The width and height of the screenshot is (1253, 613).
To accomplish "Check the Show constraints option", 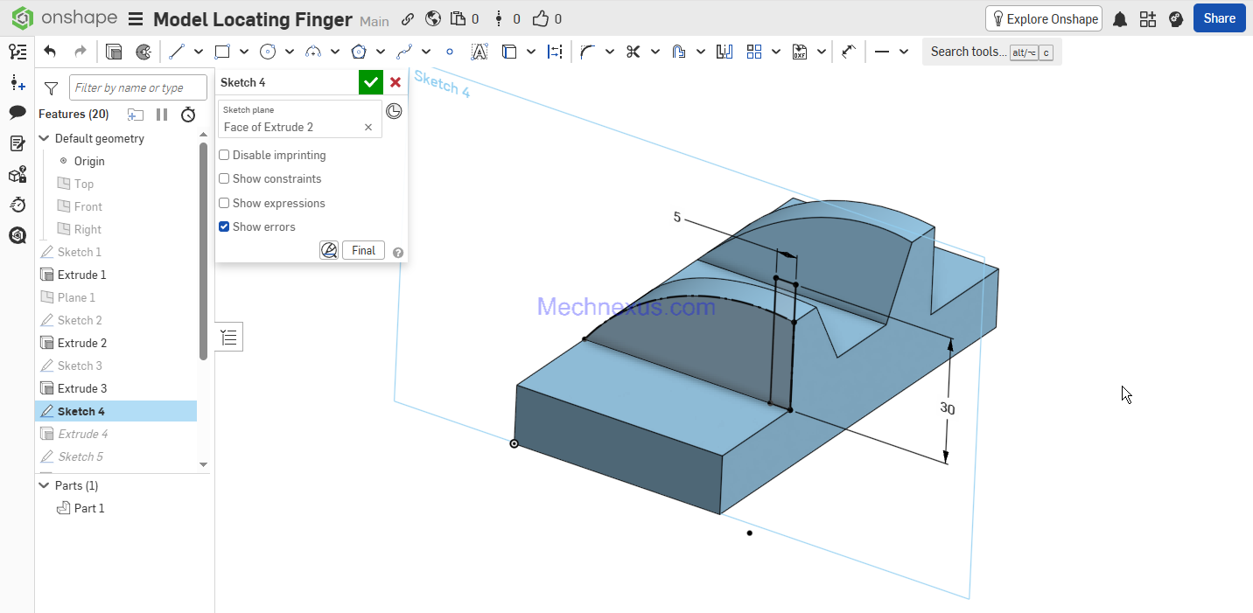I will (x=224, y=178).
